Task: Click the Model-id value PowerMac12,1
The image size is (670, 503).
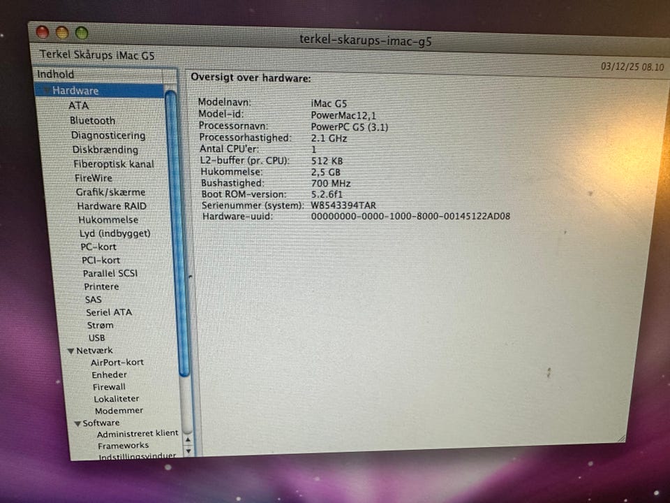Action: (343, 115)
